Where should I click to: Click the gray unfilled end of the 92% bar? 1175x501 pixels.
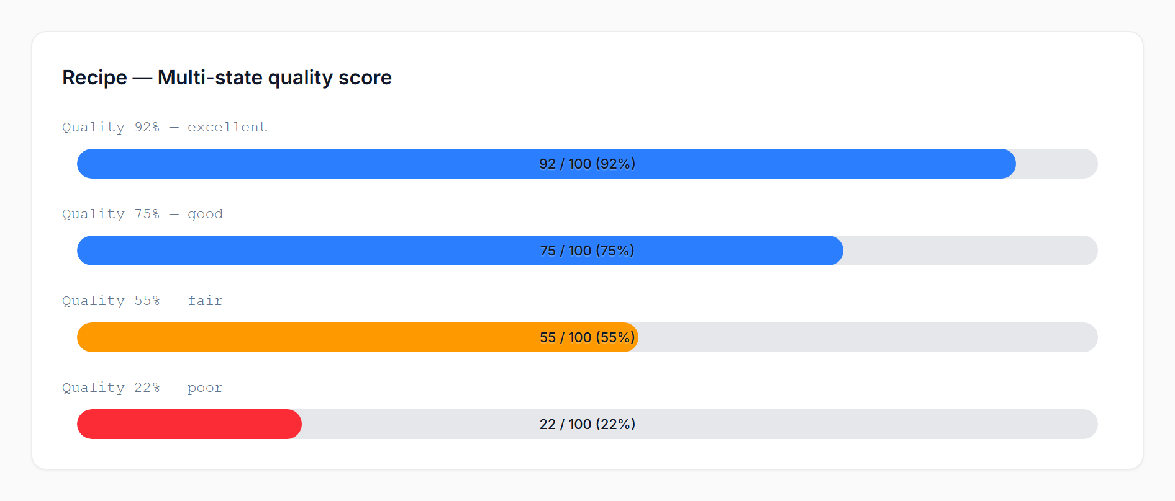pos(1057,164)
